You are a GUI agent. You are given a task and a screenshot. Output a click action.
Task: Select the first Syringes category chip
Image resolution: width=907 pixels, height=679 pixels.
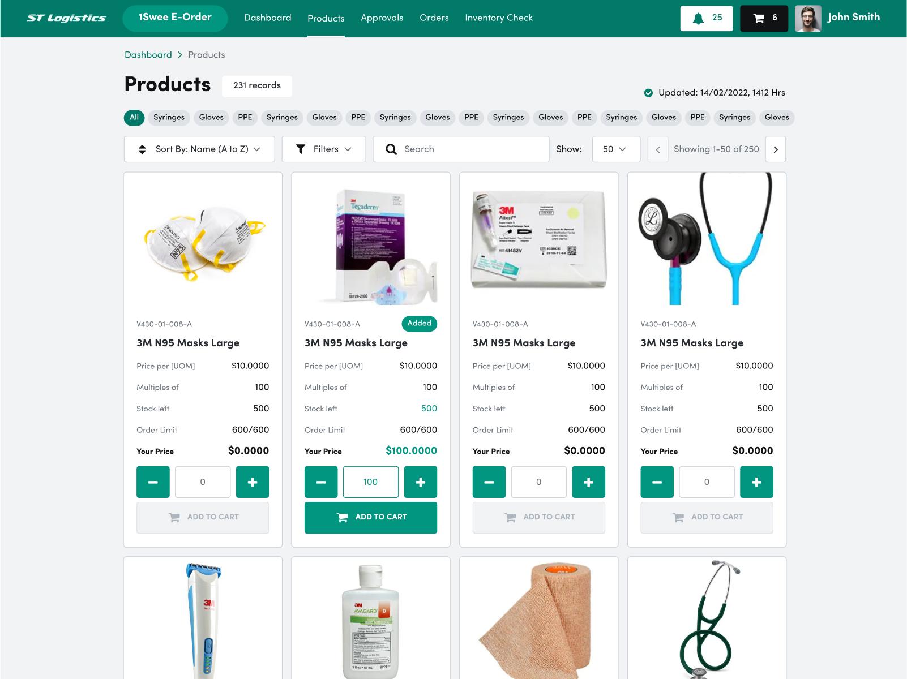pyautogui.click(x=169, y=117)
